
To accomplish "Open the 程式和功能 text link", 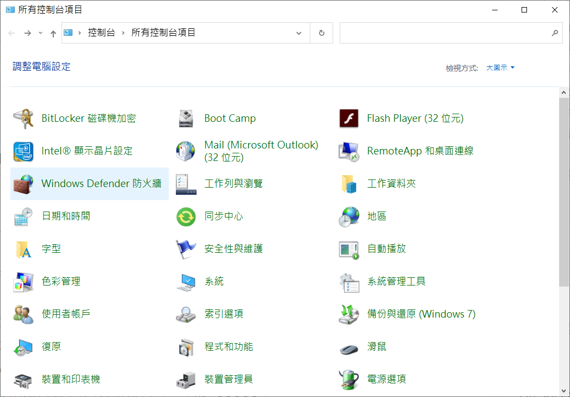I will coord(229,346).
